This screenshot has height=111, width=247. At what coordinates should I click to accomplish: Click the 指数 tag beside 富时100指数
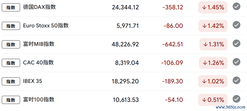click(x=11, y=100)
